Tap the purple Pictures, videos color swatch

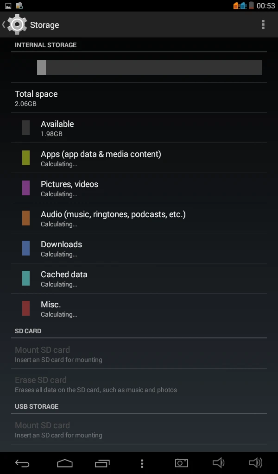[x=25, y=188]
